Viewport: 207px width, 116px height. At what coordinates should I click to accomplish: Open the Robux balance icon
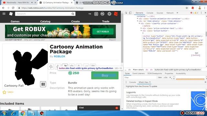[103, 14]
